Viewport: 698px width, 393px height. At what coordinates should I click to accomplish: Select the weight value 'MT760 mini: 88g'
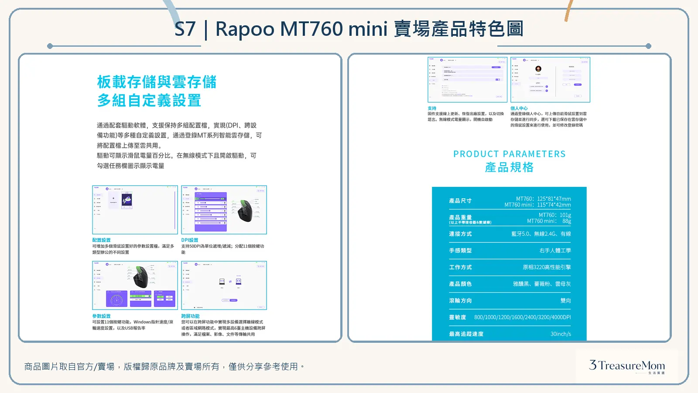point(549,221)
